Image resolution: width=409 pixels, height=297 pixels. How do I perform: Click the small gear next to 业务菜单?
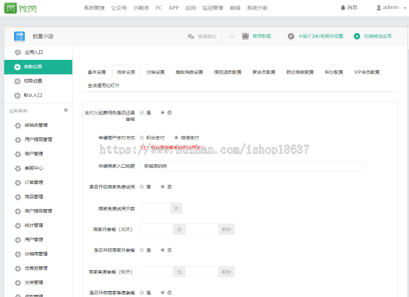point(66,110)
